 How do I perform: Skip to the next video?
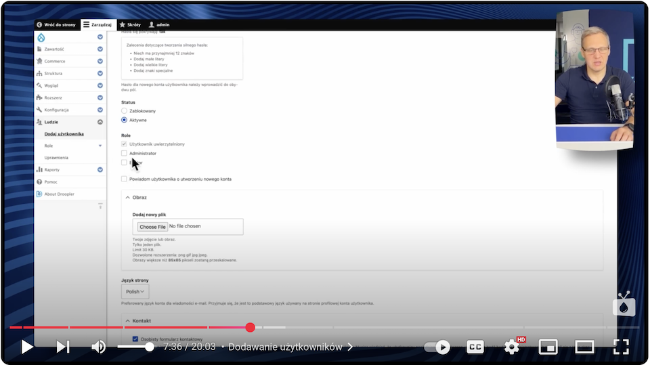coord(63,347)
